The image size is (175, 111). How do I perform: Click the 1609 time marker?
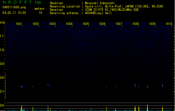click(152, 24)
